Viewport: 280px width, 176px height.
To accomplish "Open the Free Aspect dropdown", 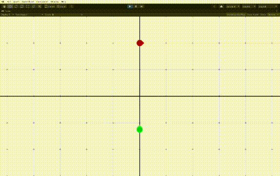I will click(x=29, y=15).
